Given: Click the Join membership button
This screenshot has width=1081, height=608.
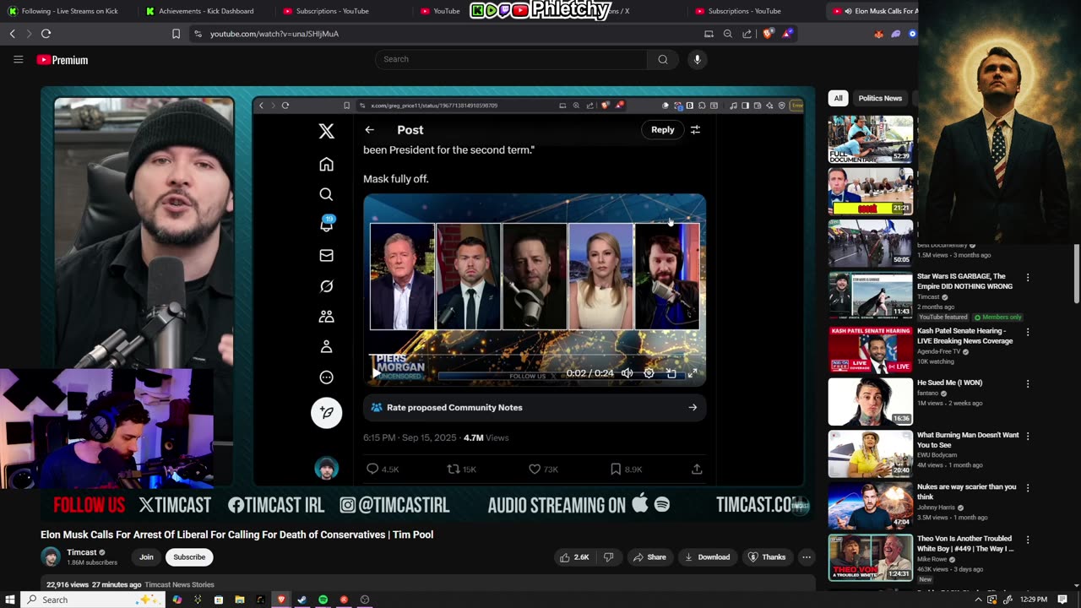Looking at the screenshot, I should point(146,557).
